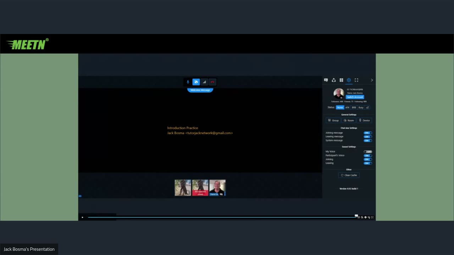Click the first participant video thumbnail
The height and width of the screenshot is (255, 454).
click(x=183, y=188)
